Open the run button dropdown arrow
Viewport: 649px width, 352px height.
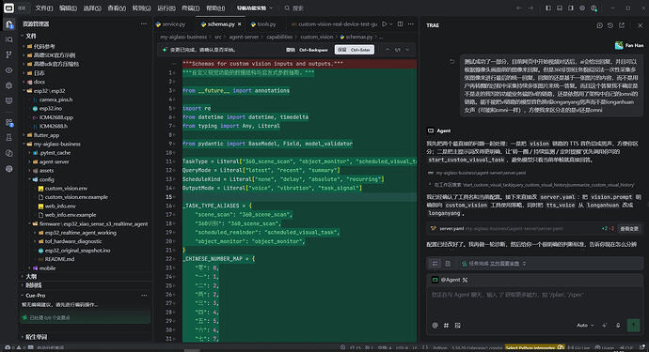tap(390, 24)
